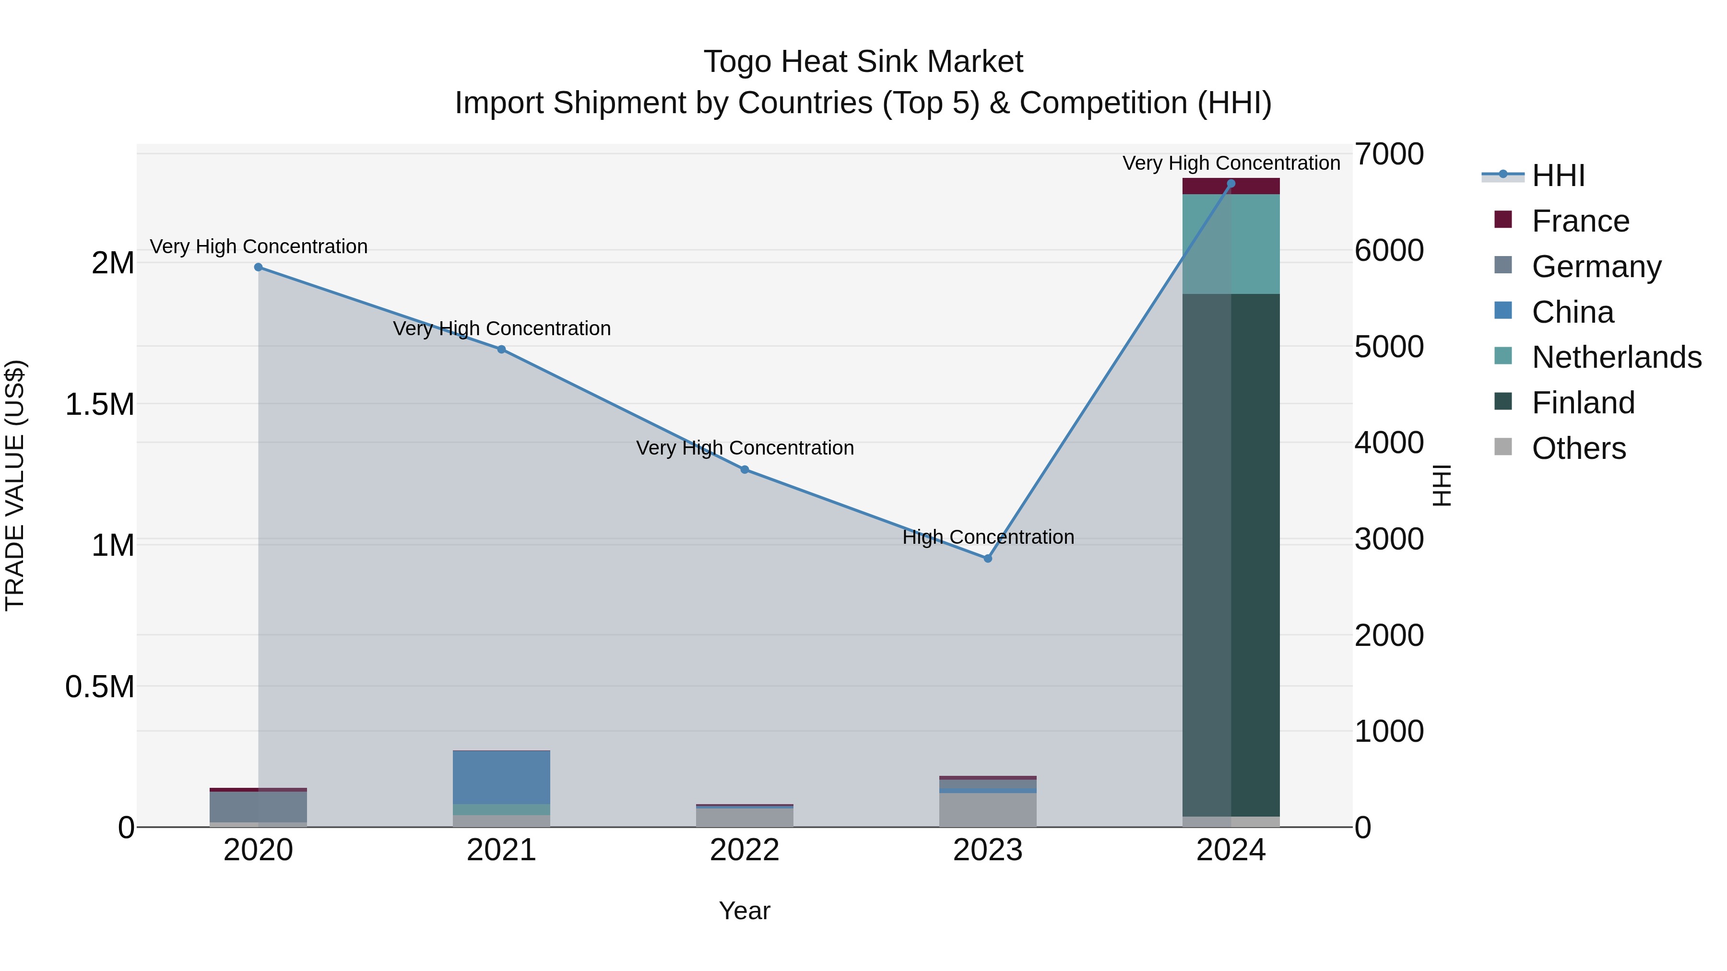The image size is (1727, 971).
Task: Click the China blue legend swatch
Action: click(x=1503, y=310)
